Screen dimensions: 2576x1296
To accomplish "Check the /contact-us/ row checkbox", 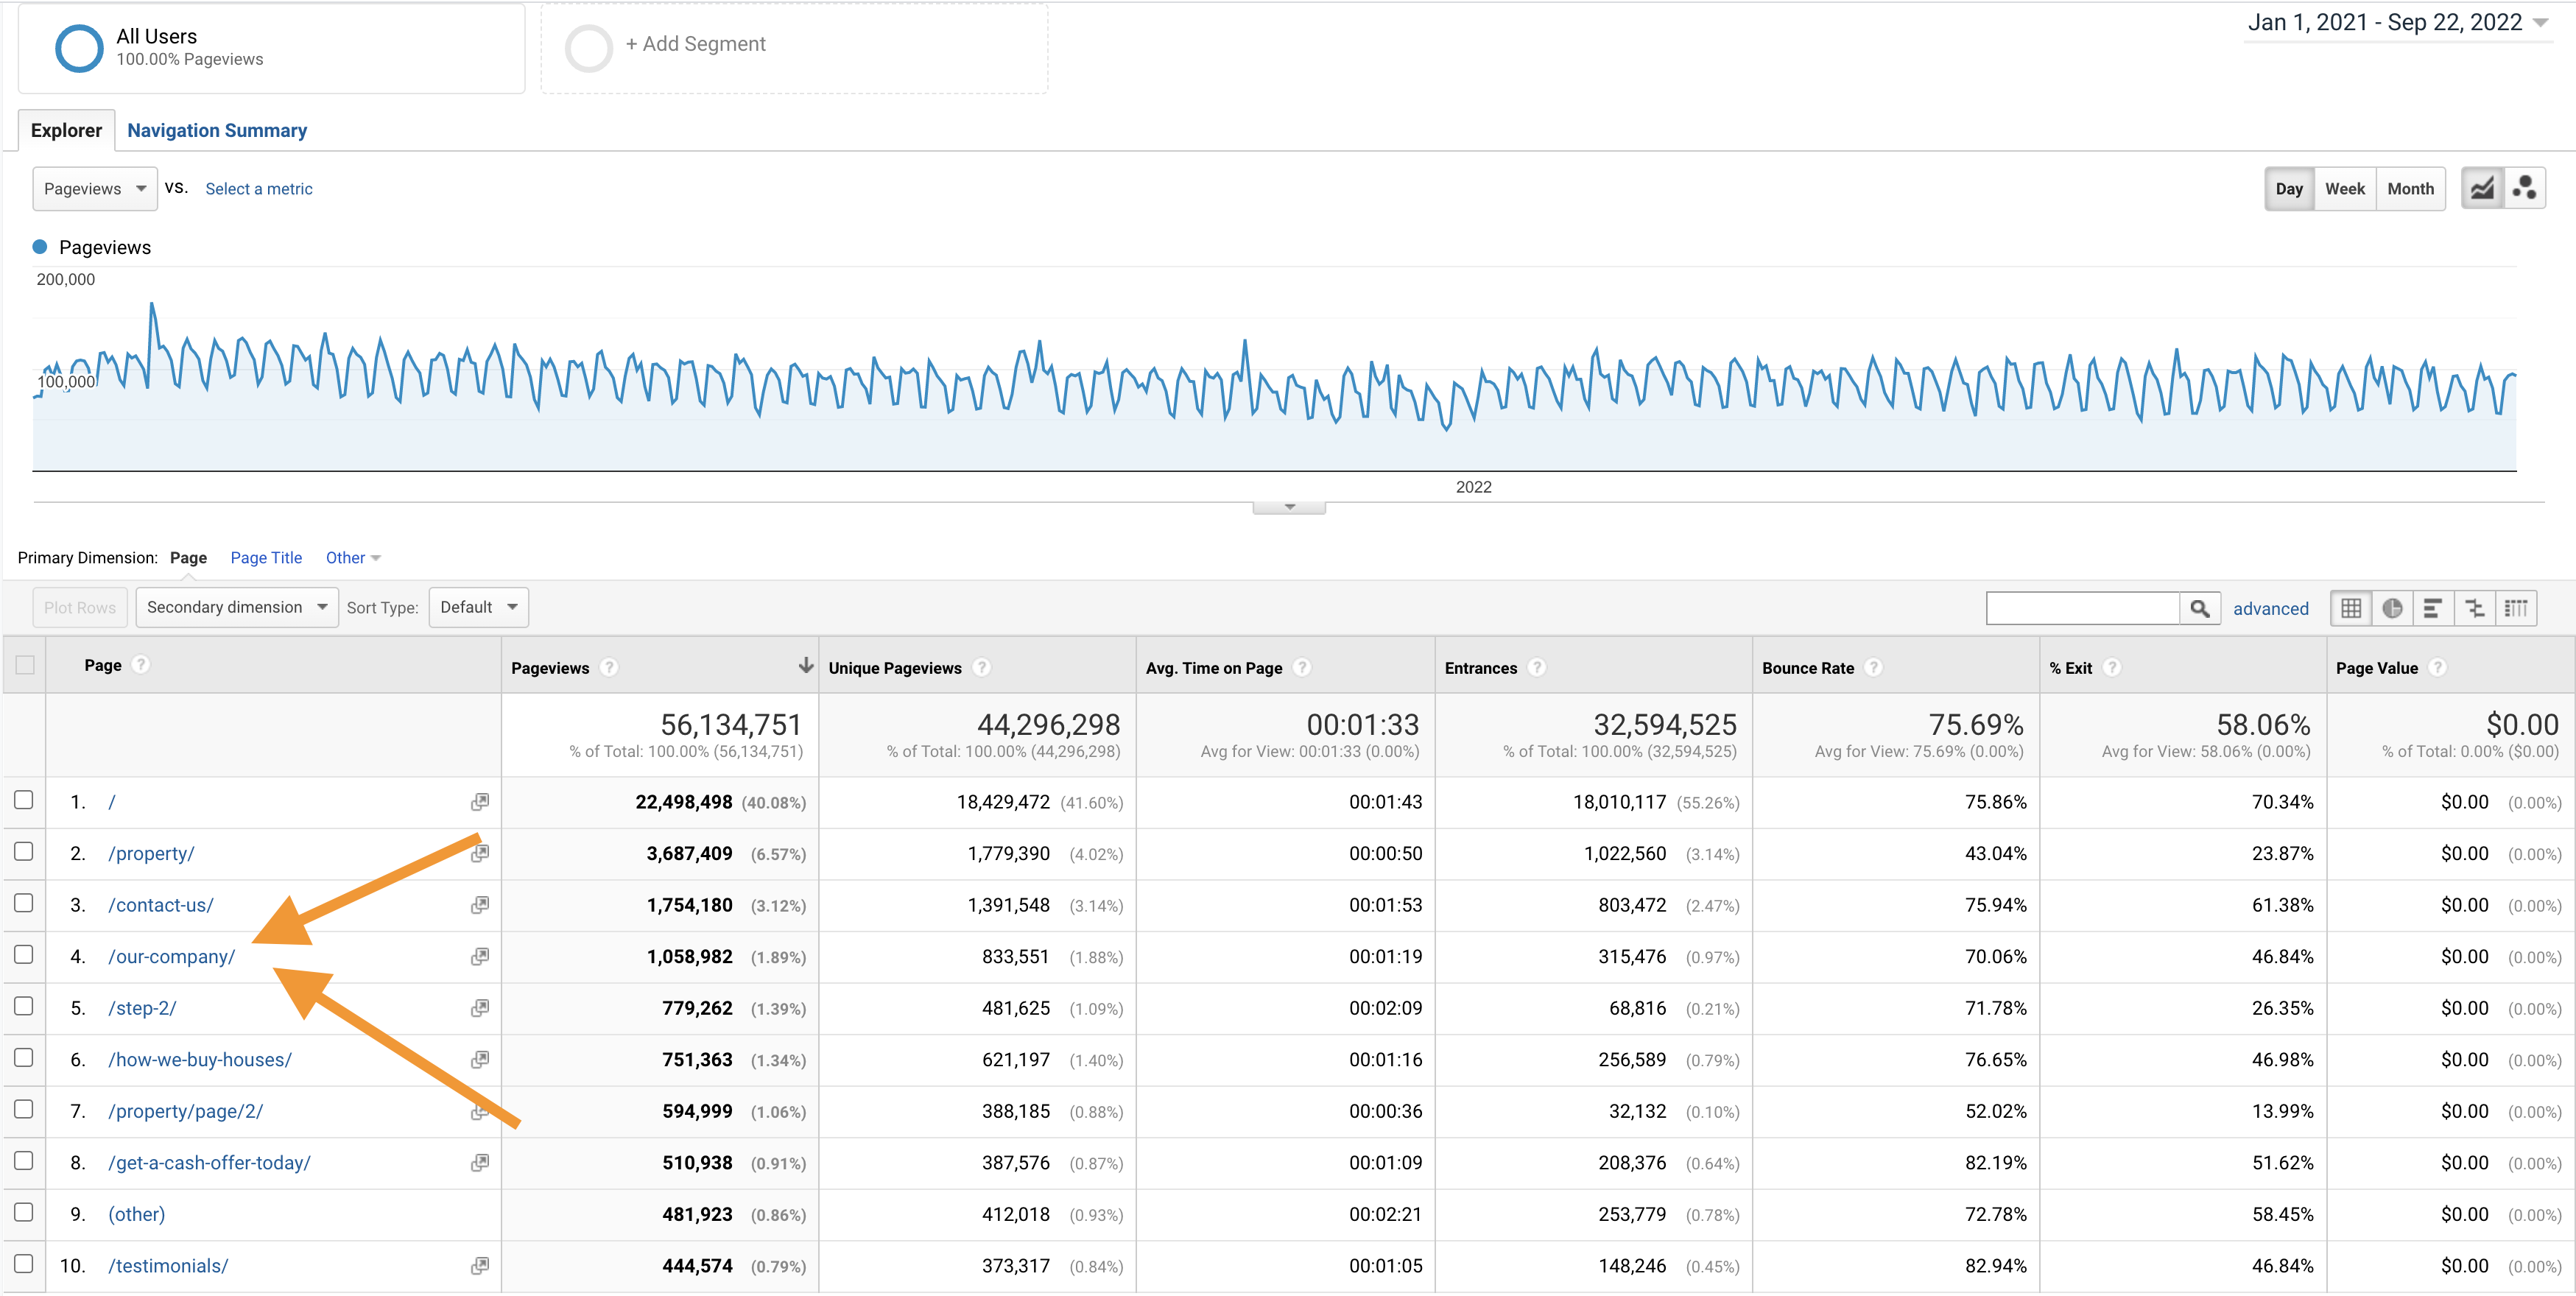I will coord(24,903).
